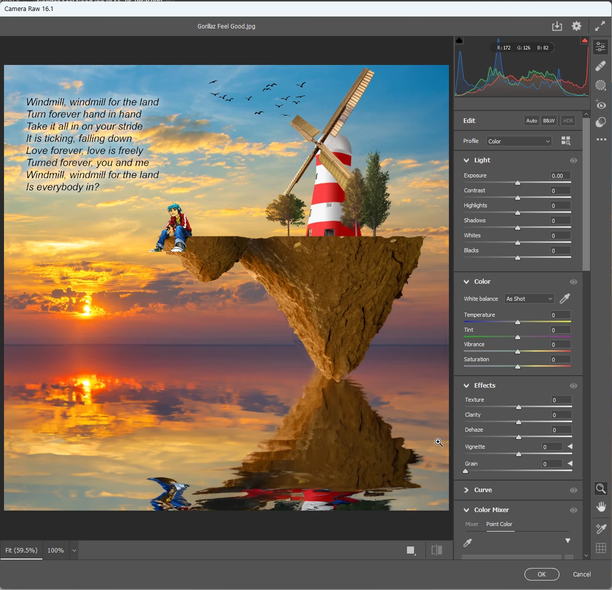
Task: Click the scrollbar down arrow
Action: (x=586, y=556)
